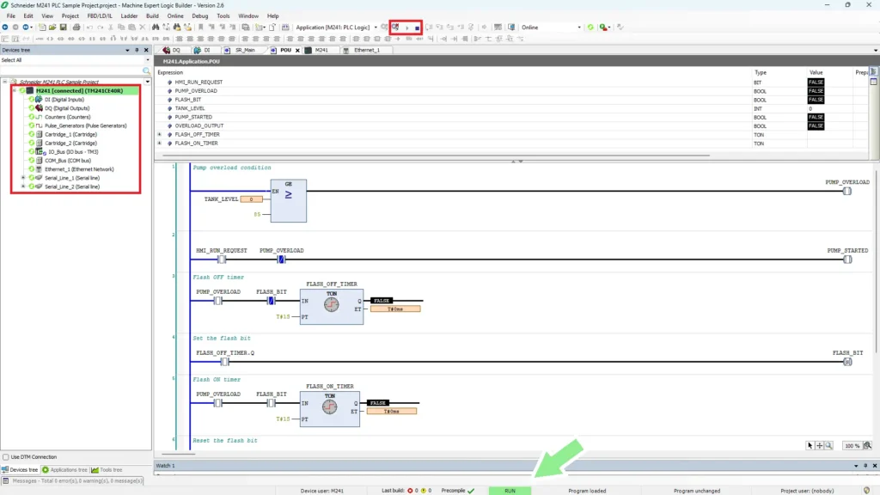This screenshot has height=495, width=880.
Task: Open the Select All dropdown in Devices tree
Action: pos(148,60)
